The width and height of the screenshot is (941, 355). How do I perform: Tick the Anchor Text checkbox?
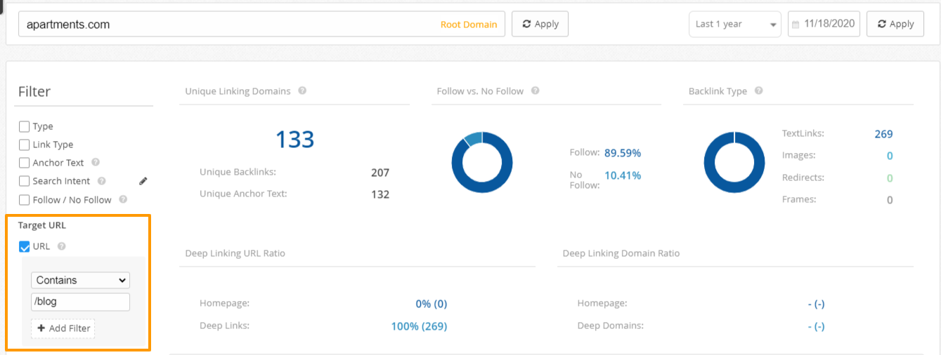(24, 163)
